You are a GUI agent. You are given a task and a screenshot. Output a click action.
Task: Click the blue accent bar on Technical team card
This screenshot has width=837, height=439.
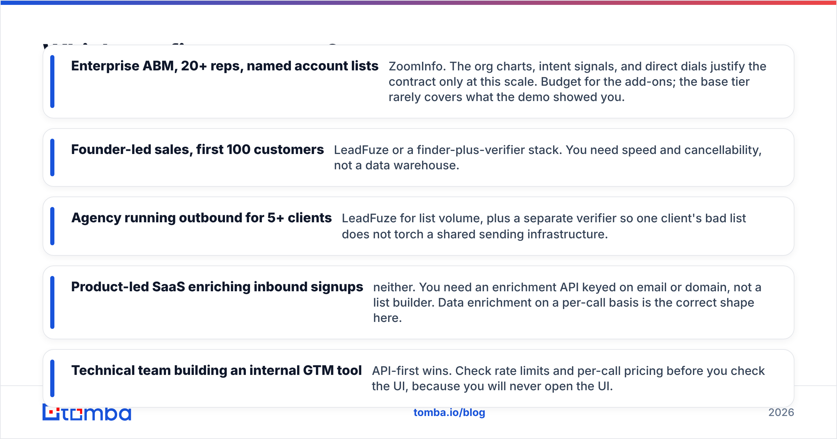tap(52, 378)
